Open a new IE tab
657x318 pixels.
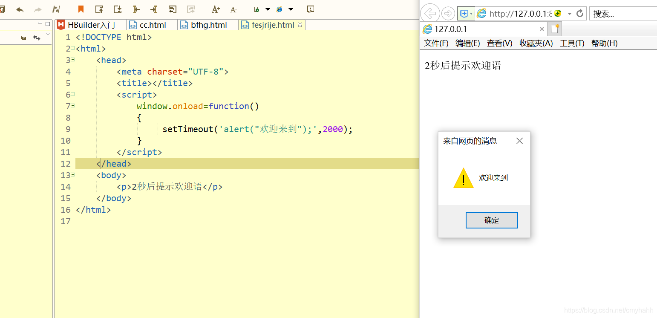(555, 29)
